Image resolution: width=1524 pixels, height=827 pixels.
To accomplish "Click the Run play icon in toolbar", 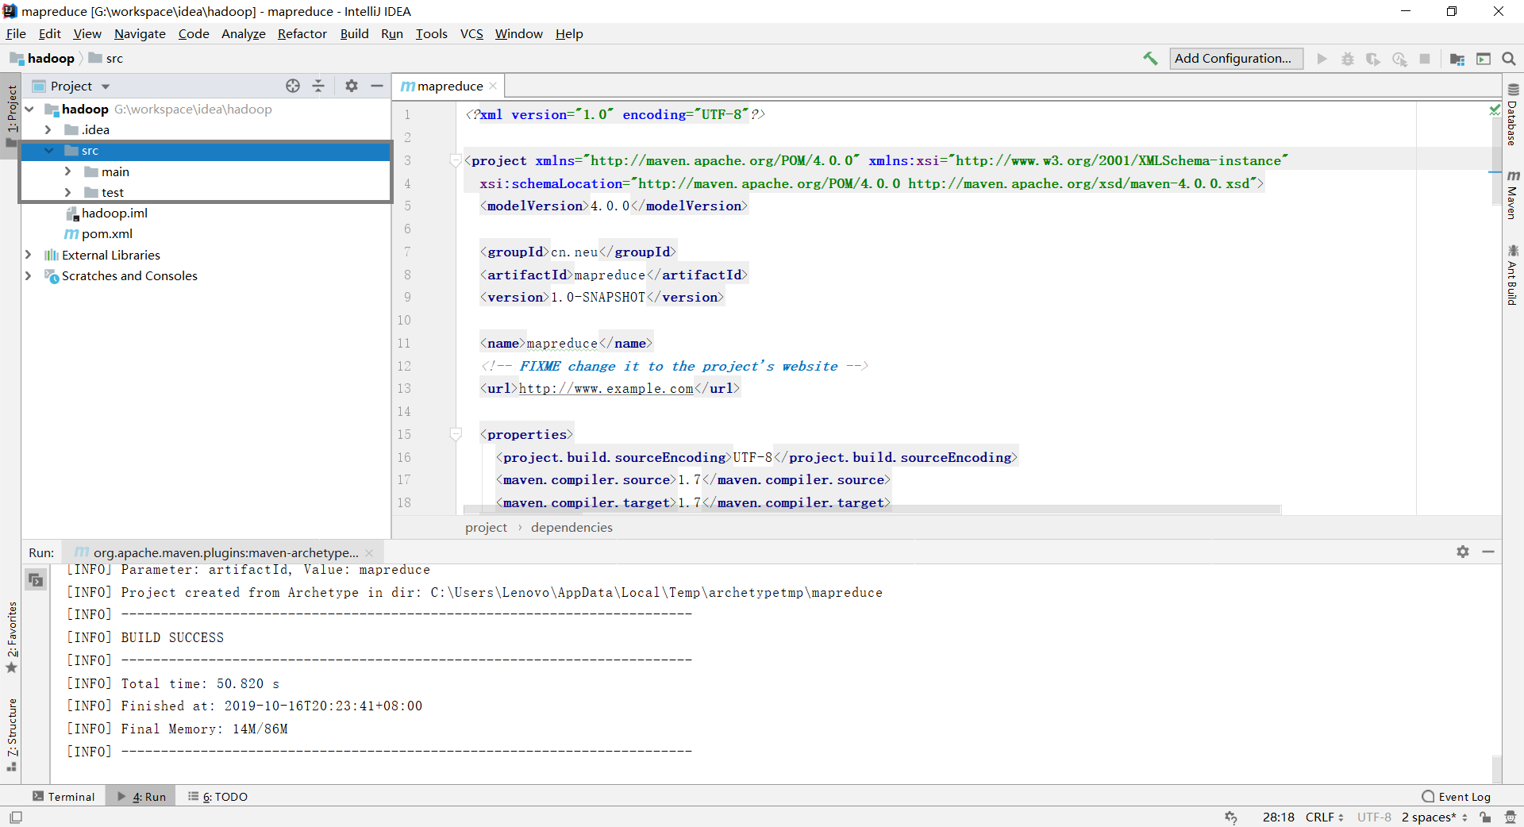I will [1322, 59].
